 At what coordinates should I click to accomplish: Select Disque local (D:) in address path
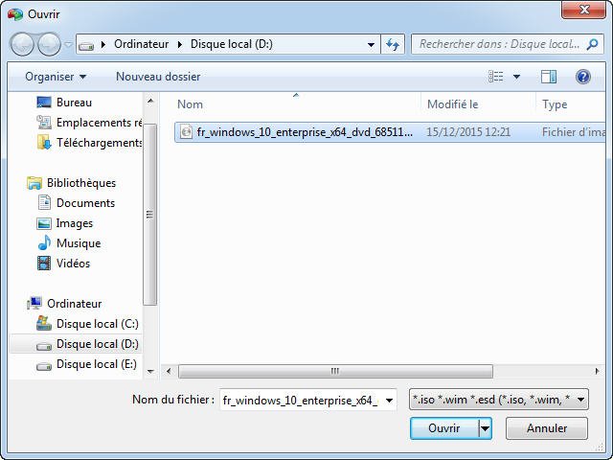pyautogui.click(x=232, y=44)
